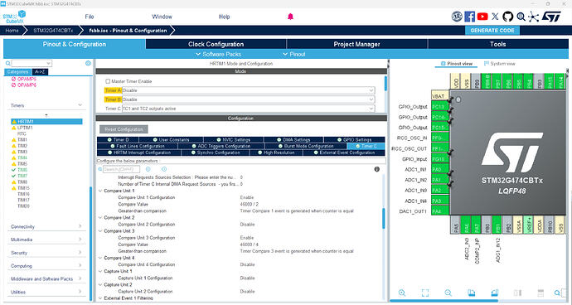
Task: Collapse the Compare Unit 1 section
Action: (x=100, y=191)
